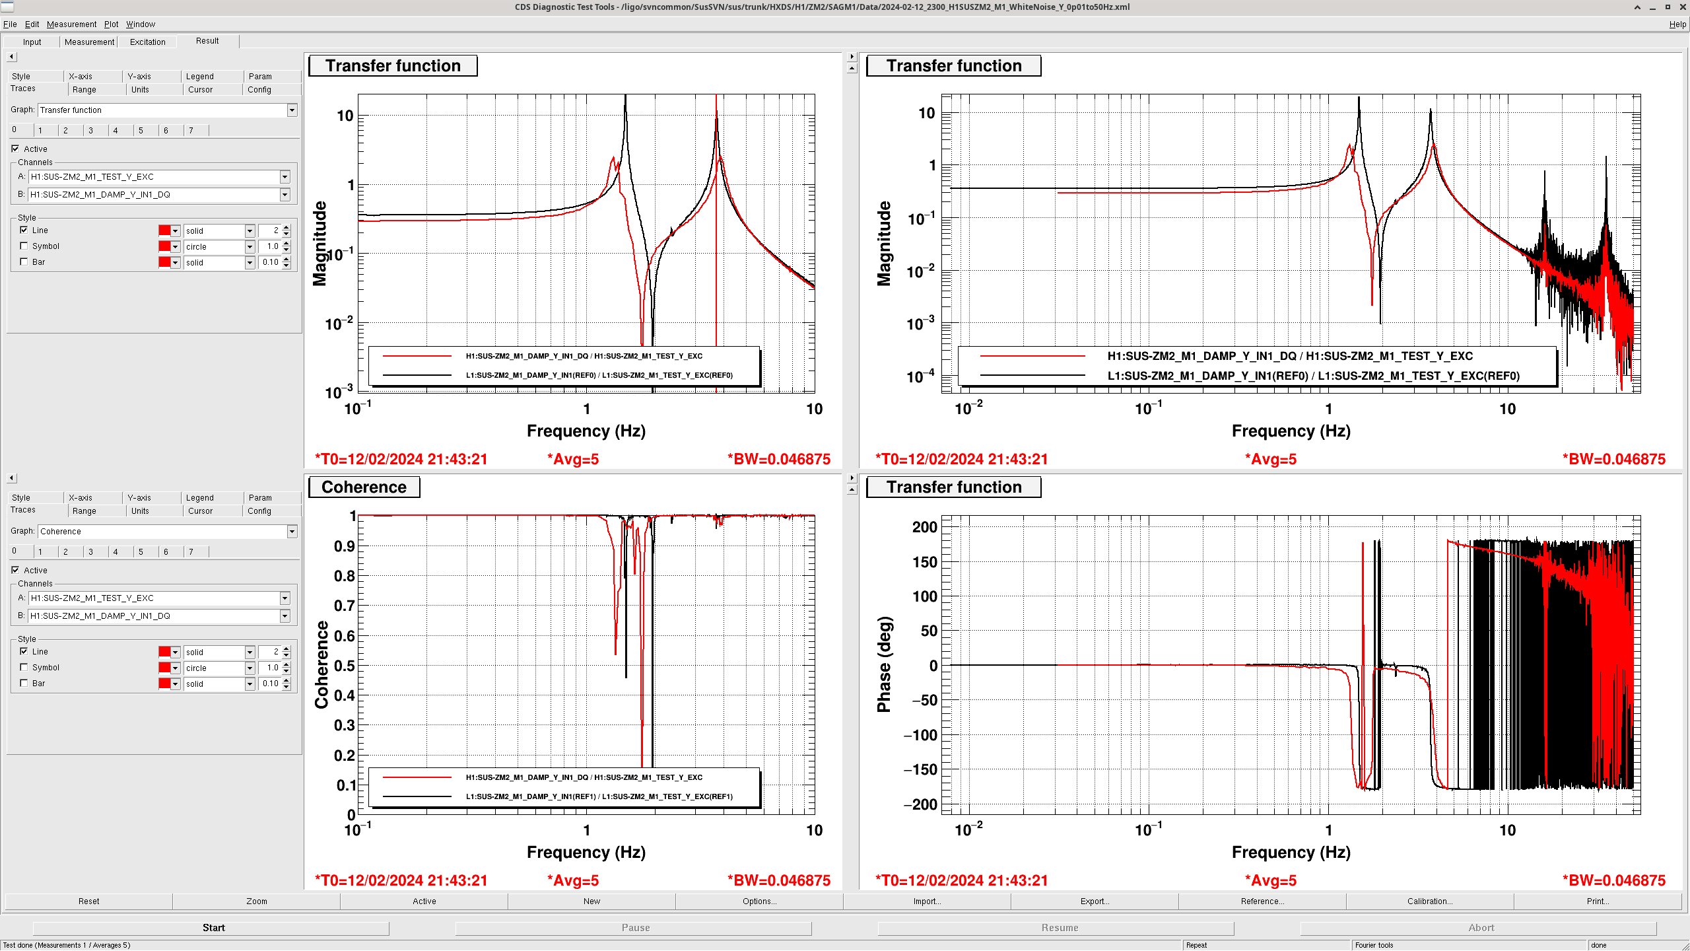Open Graph dropdown showing Coherence
The height and width of the screenshot is (951, 1690).
pos(292,532)
